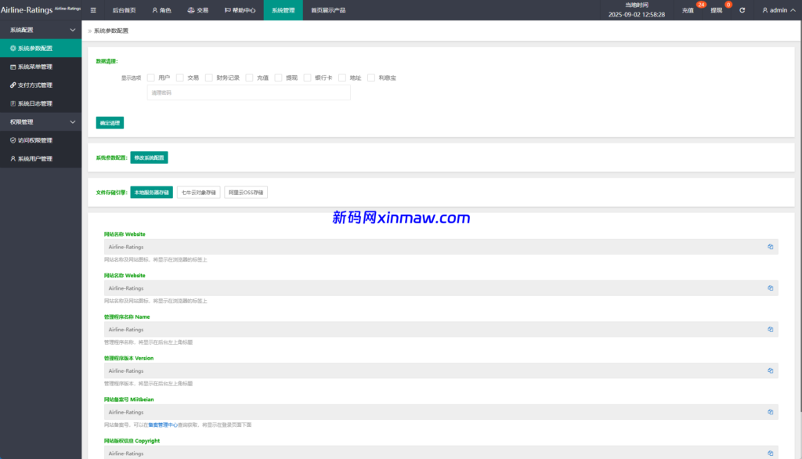Switch to the 系统管理 tab

(284, 10)
